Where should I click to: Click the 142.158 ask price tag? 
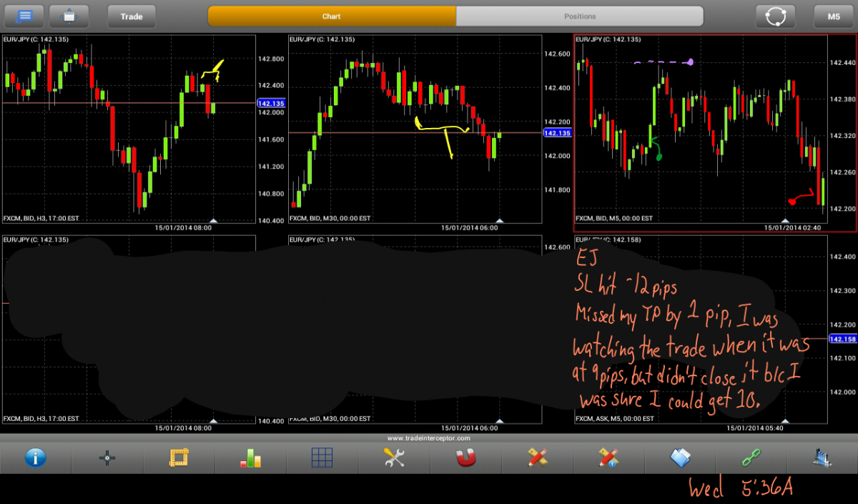pos(843,339)
